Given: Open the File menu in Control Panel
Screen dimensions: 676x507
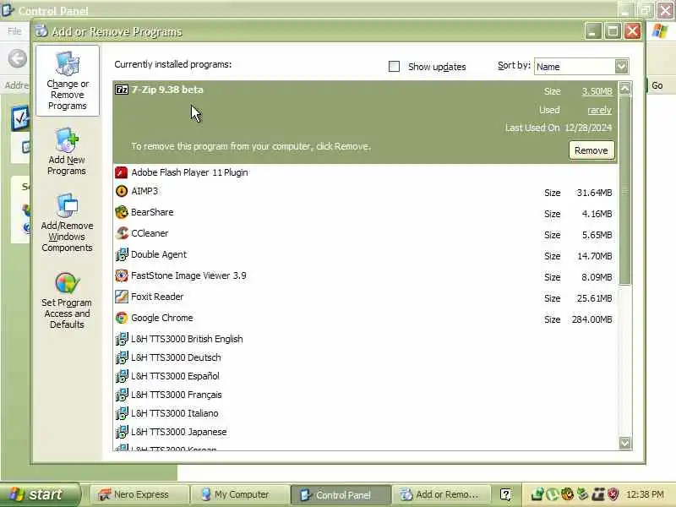Looking at the screenshot, I should tap(14, 31).
